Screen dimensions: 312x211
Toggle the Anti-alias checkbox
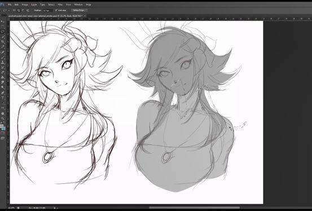tap(56, 10)
